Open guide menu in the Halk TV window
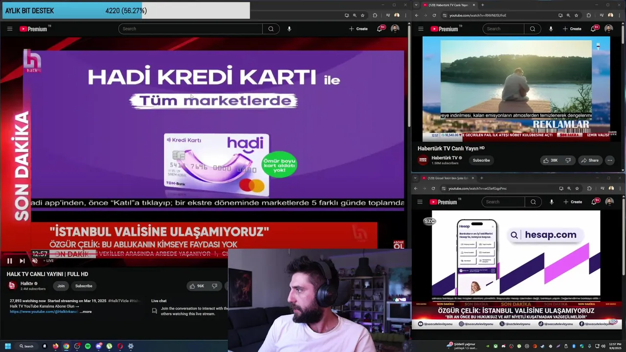Viewport: 626px width, 352px height. (x=9, y=29)
